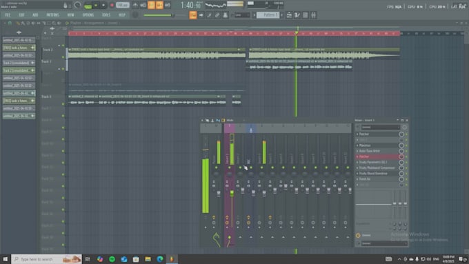Open the TOOLS menu

click(106, 15)
